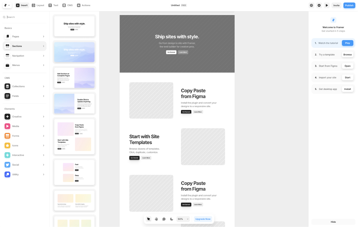The height and width of the screenshot is (227, 358).
Task: Select the Fast and Easy section thumbnail
Action: [74, 173]
